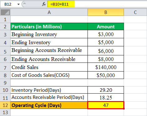The width and height of the screenshot is (147, 116).
Task: Select row 9 header
Action: (5, 83)
